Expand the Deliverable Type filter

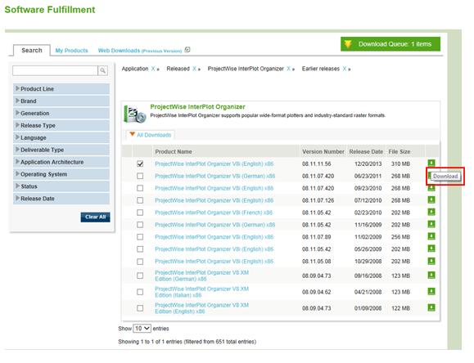[x=61, y=150]
